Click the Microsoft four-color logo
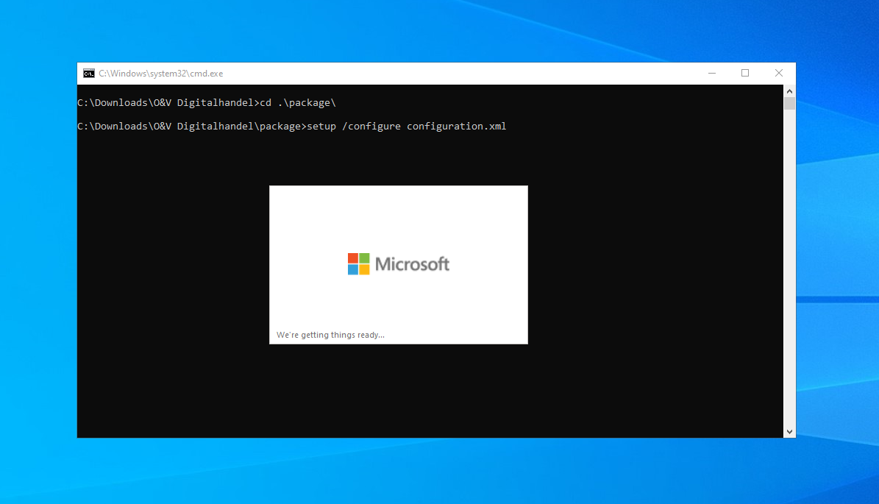Image resolution: width=879 pixels, height=504 pixels. click(x=358, y=264)
